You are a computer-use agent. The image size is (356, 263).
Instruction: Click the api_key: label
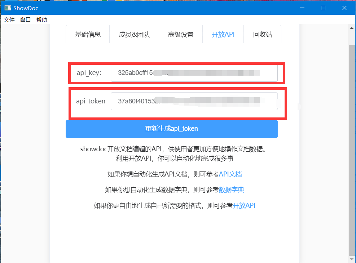tap(89, 73)
